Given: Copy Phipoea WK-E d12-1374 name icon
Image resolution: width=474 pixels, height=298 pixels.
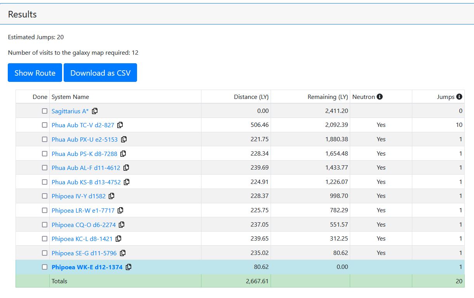Looking at the screenshot, I should 128,267.
